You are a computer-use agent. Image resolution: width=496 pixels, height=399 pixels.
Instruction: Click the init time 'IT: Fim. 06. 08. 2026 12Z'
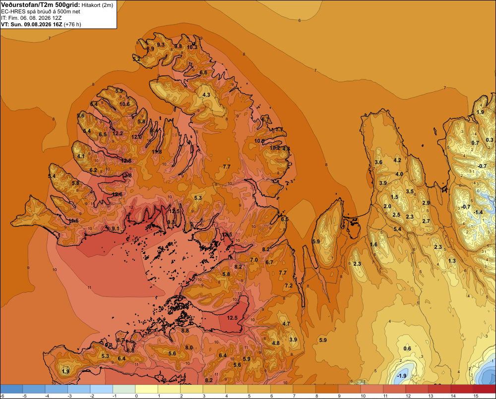(x=32, y=18)
